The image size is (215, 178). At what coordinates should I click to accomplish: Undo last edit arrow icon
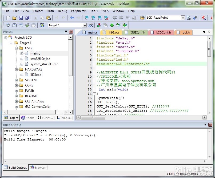point(57,18)
